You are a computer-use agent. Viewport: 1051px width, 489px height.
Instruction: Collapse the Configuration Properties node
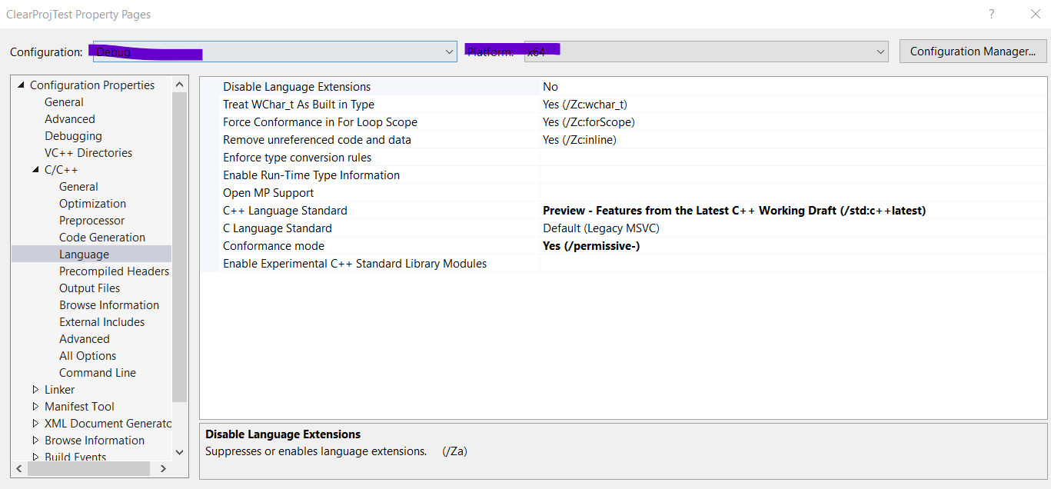coord(22,85)
